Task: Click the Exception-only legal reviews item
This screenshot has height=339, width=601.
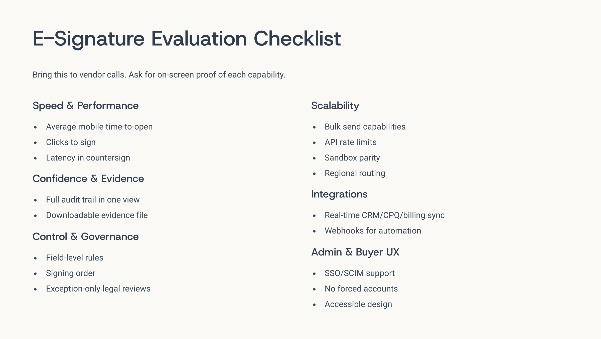Action: point(98,289)
